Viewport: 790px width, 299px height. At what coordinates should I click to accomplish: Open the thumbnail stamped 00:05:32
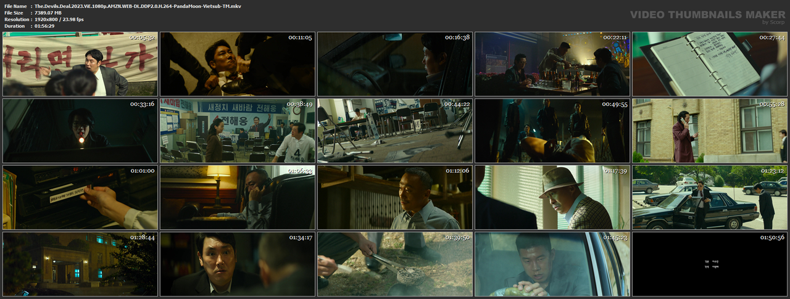point(80,64)
